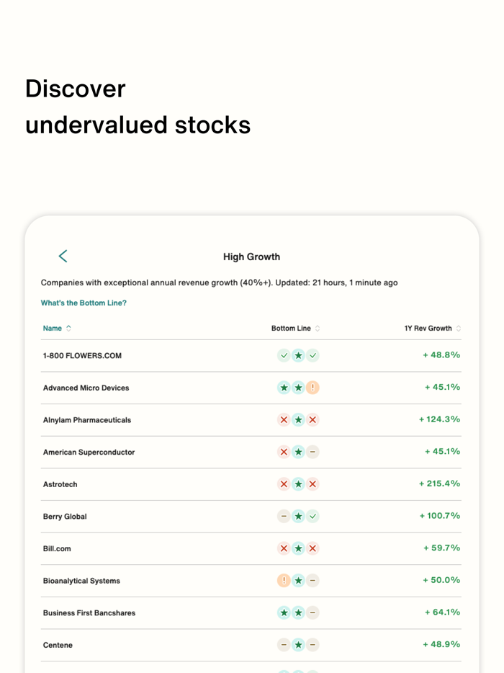Sort the Name column with its chevron
504x673 pixels.
coord(67,328)
